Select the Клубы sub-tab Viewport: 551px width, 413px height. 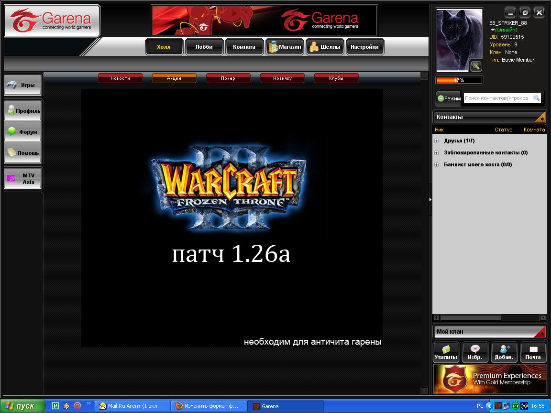point(336,78)
